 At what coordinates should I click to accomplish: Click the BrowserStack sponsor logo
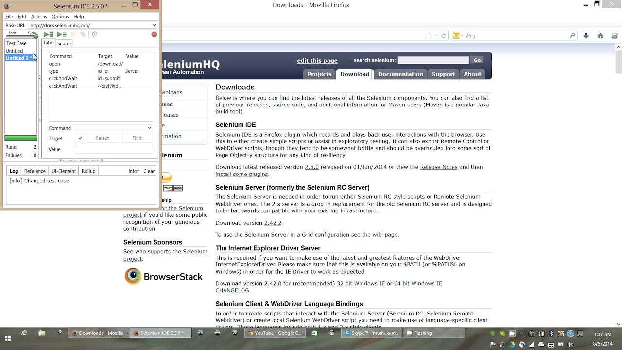[163, 277]
